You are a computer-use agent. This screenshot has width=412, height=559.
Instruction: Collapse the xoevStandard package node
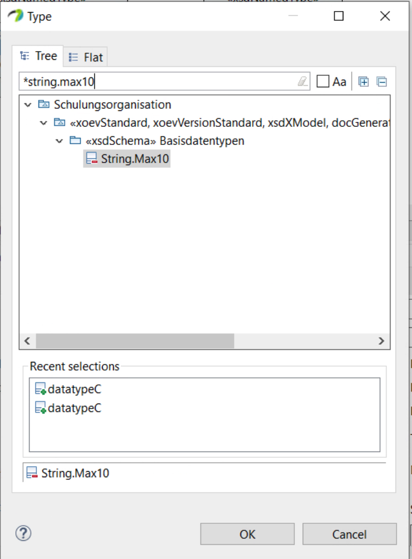[43, 123]
